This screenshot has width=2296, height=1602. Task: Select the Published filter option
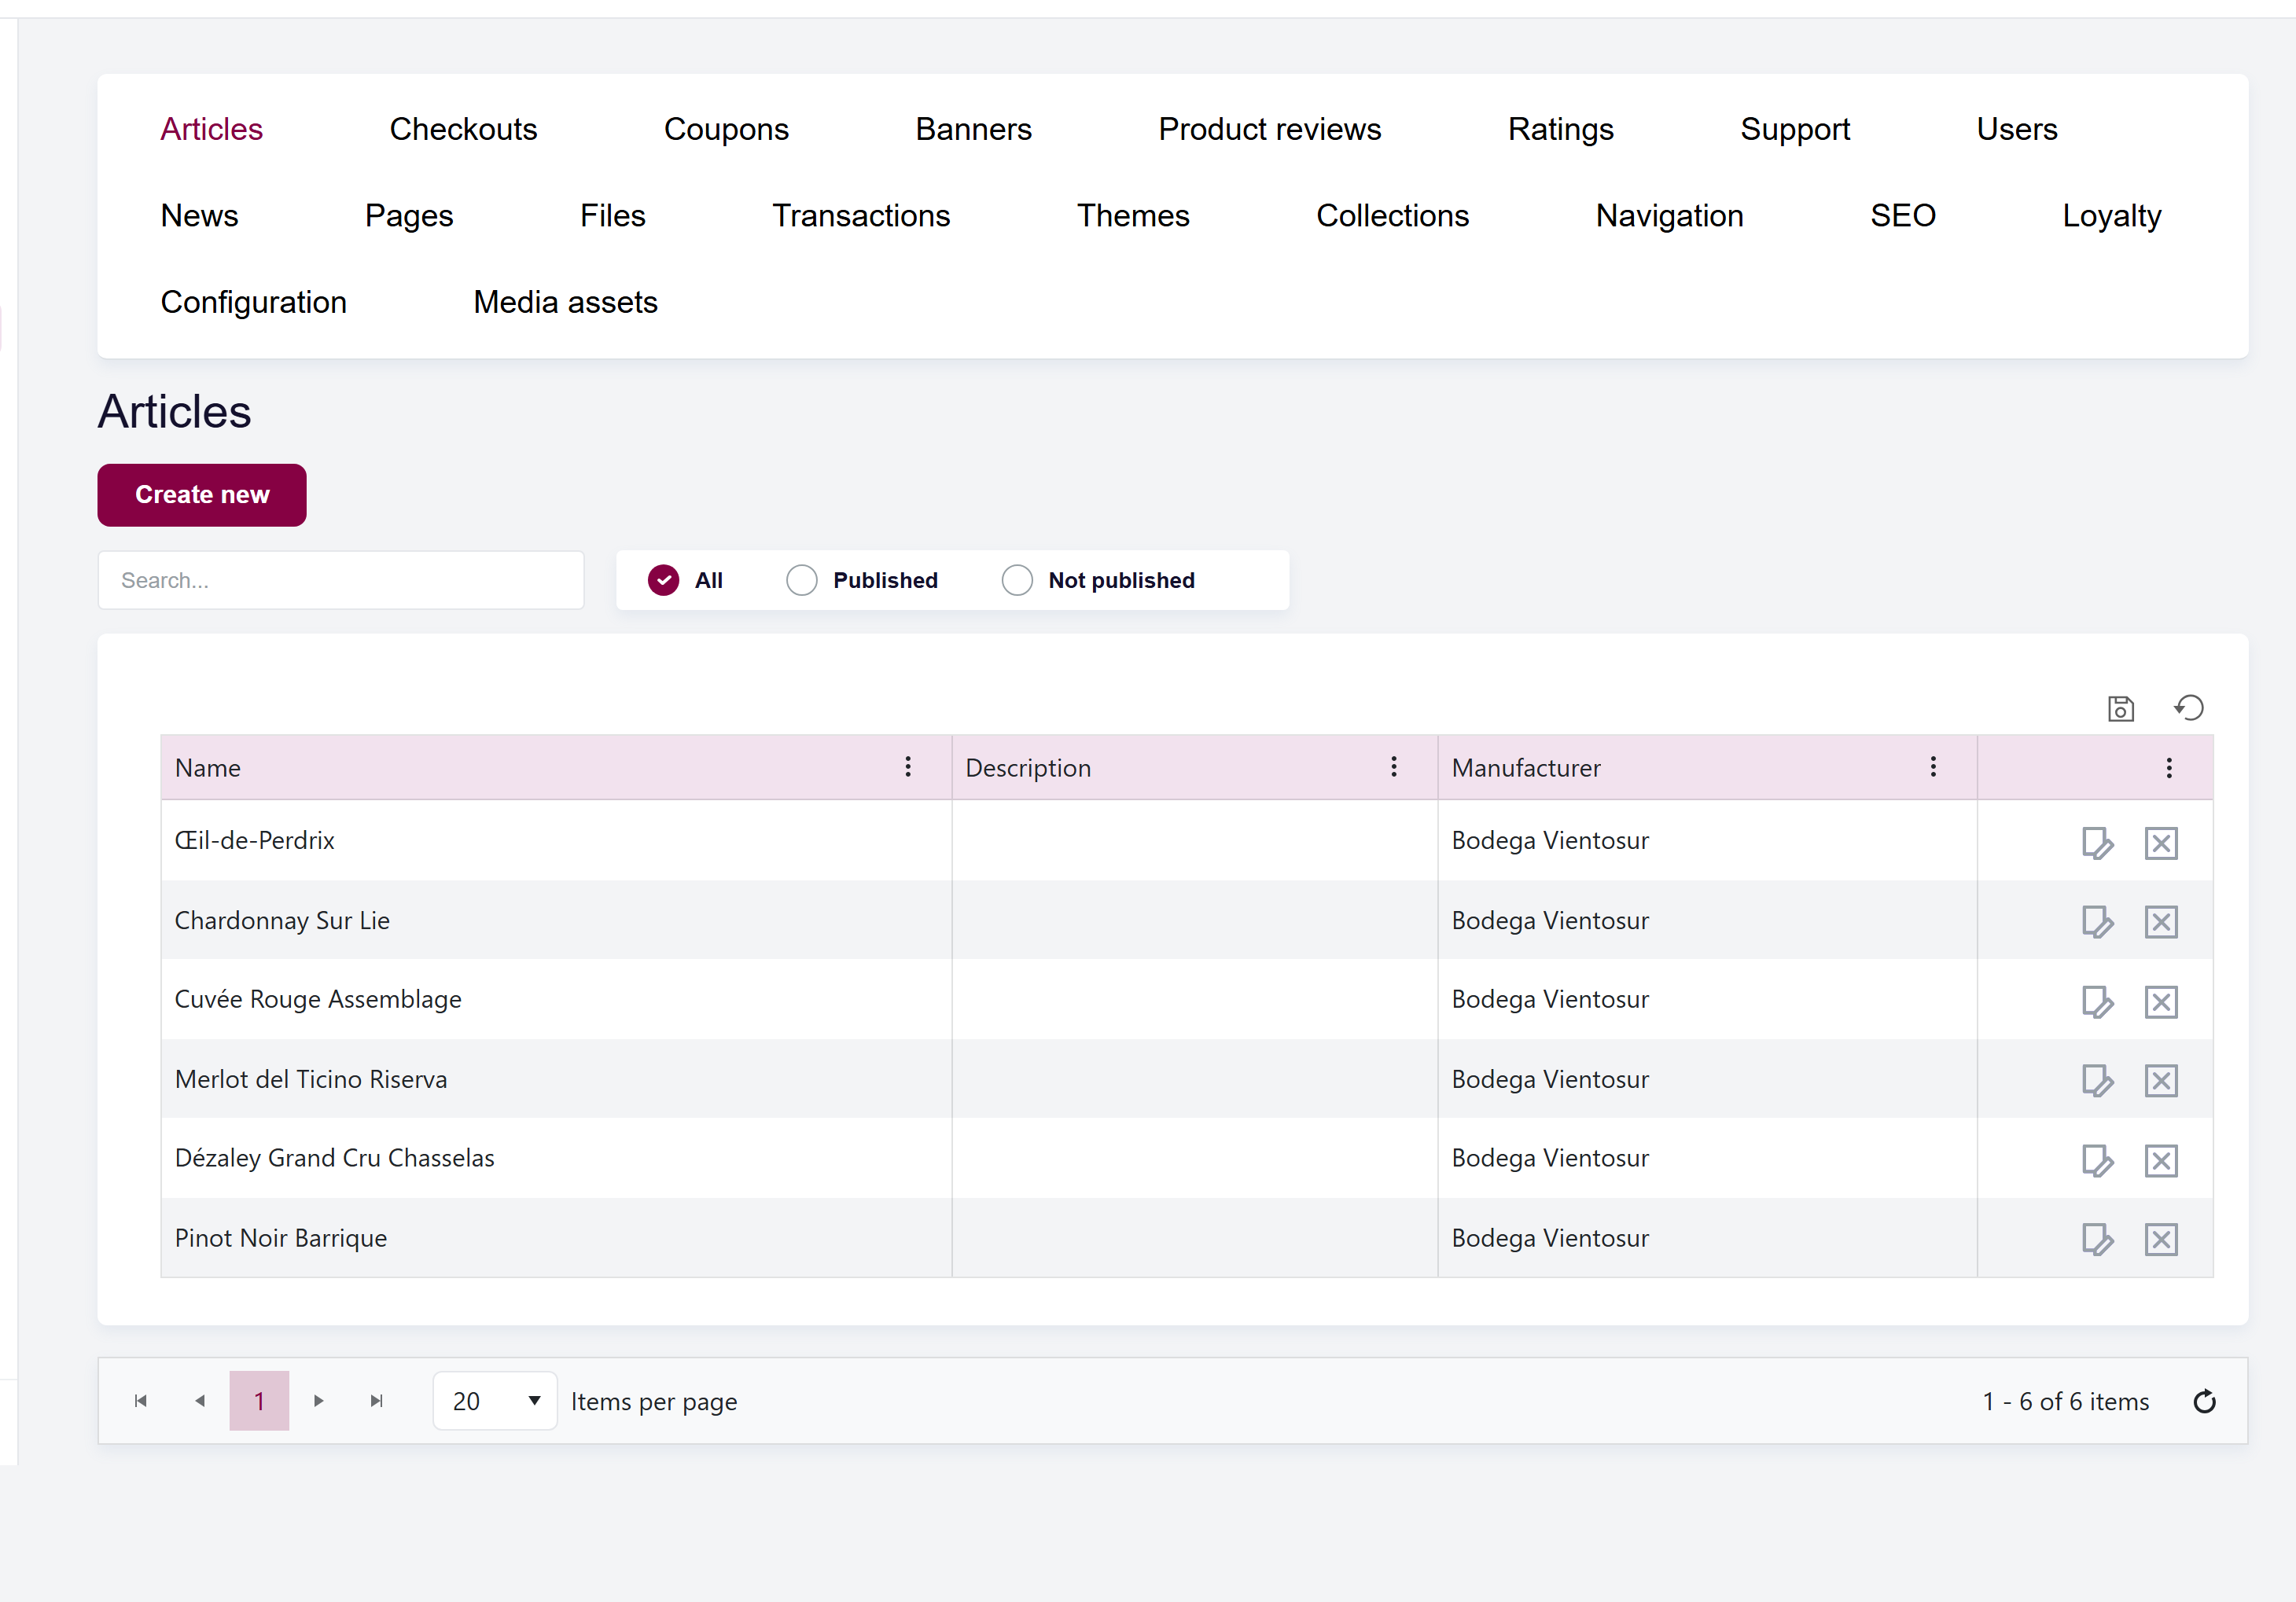tap(801, 581)
